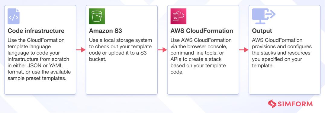Click the AWS CloudFormation description text
This screenshot has height=113, width=325.
click(201, 56)
